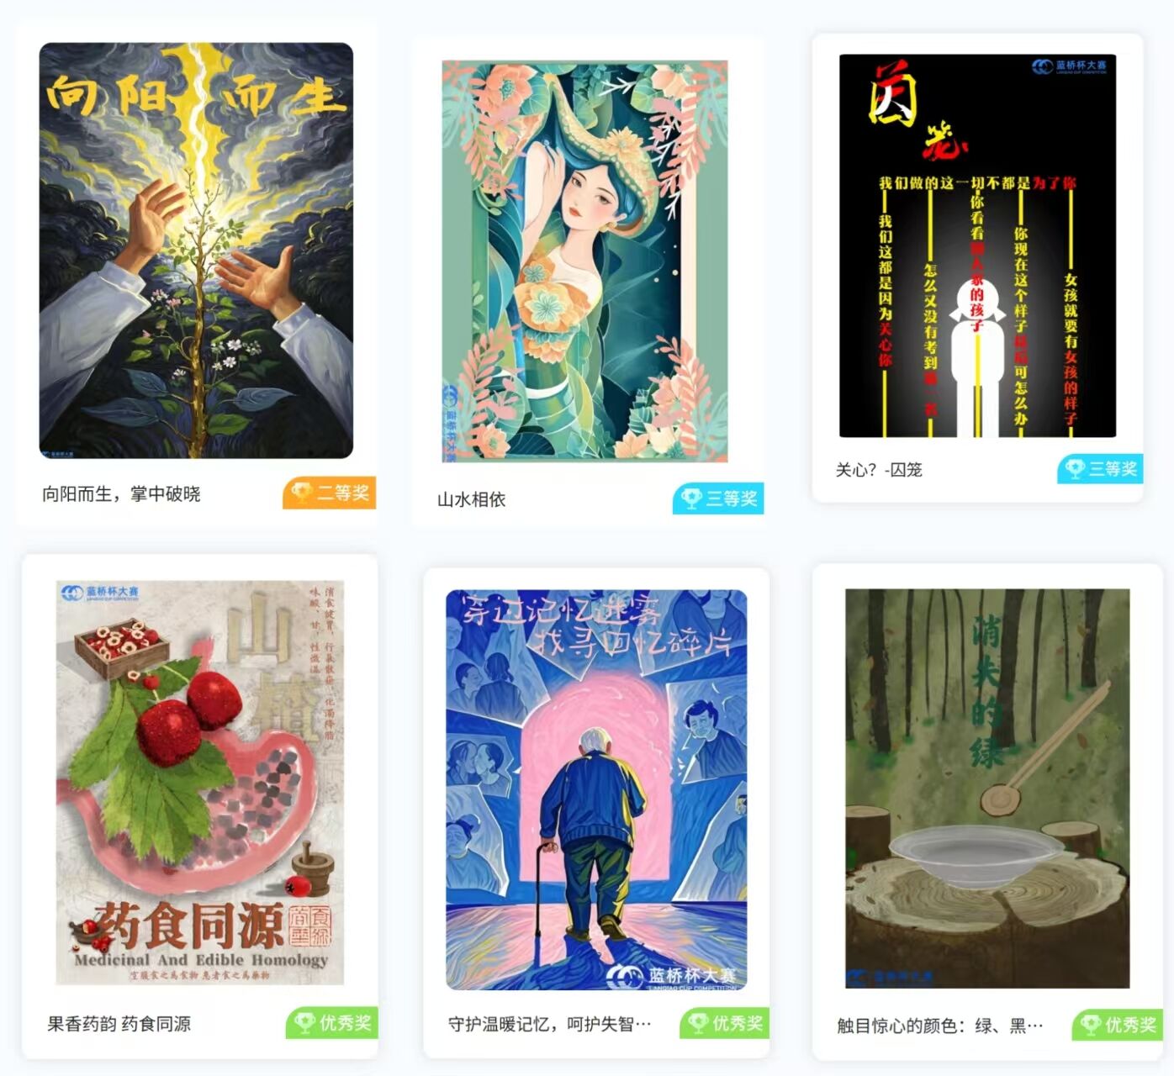Click the trophy icon on 二等奖 badge
1174x1076 pixels.
(x=302, y=492)
